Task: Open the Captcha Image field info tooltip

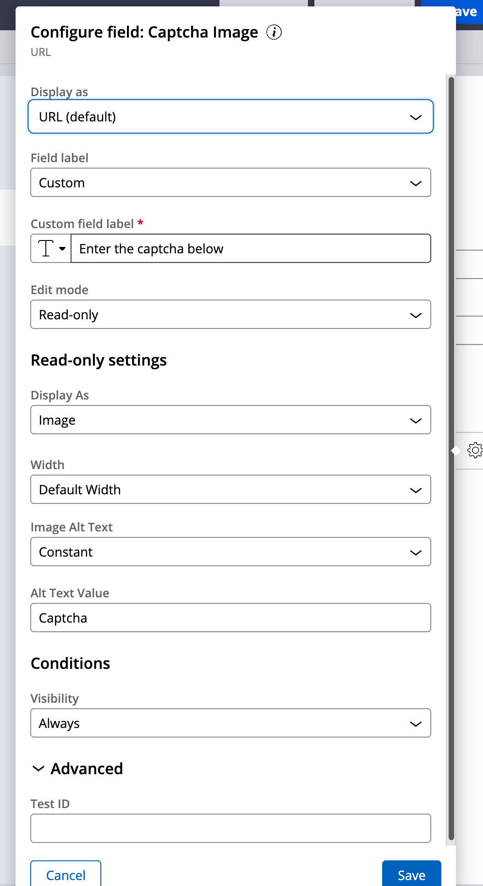Action: (274, 32)
